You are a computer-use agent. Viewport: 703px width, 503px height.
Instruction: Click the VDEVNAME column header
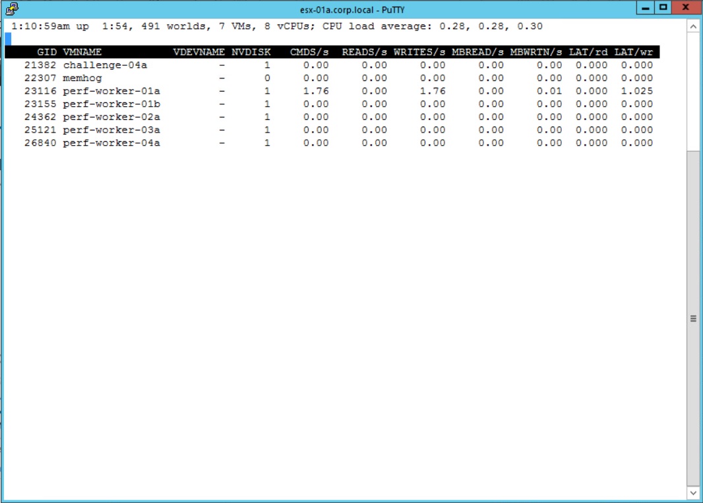tap(199, 52)
